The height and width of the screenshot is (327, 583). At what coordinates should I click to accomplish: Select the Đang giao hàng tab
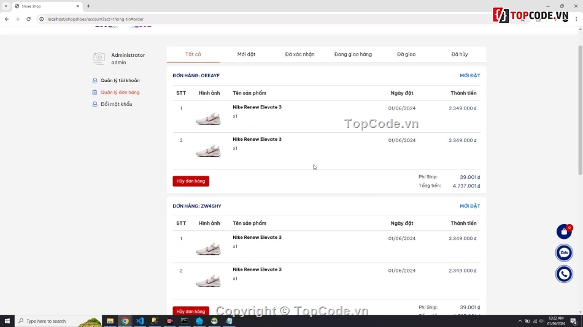pos(353,55)
